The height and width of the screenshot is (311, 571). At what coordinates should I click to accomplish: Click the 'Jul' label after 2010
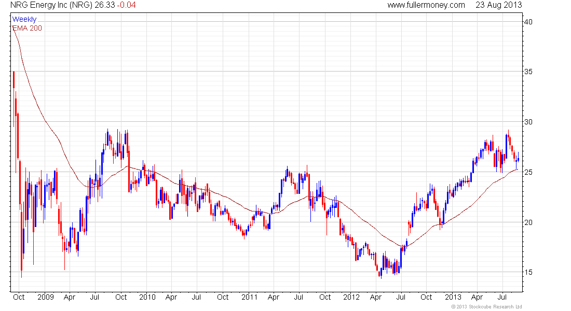coord(196,297)
